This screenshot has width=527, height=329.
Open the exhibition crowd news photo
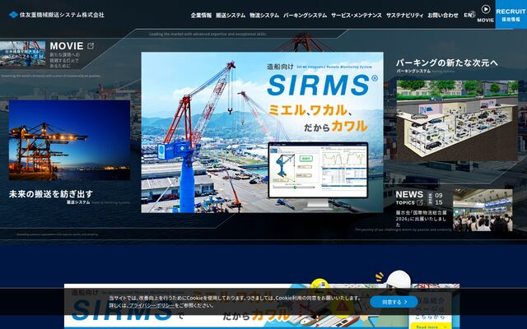pos(483,210)
